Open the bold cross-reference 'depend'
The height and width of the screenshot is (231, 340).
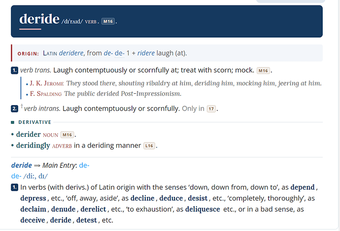point(303,187)
